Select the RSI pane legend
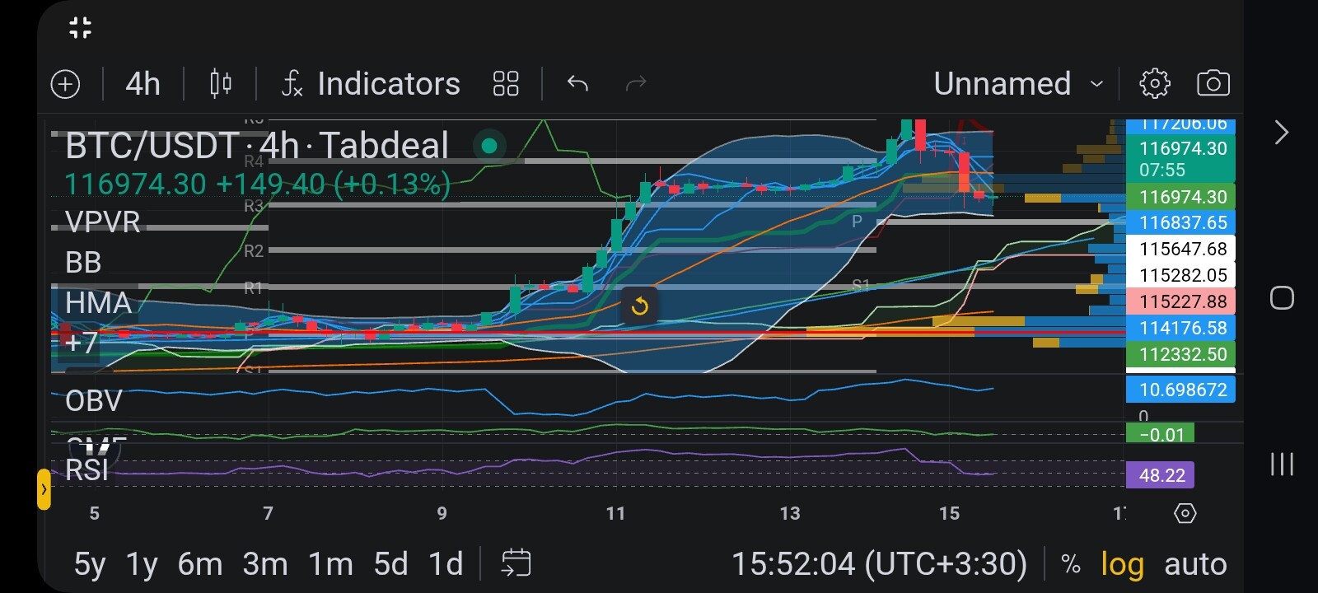The width and height of the screenshot is (1318, 593). click(86, 470)
